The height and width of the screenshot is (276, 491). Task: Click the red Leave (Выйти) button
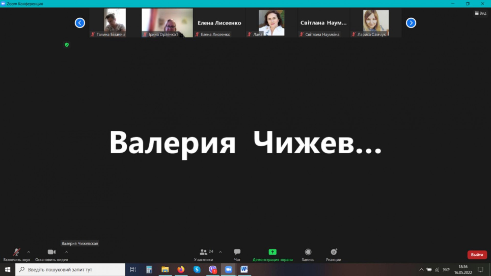pos(477,255)
